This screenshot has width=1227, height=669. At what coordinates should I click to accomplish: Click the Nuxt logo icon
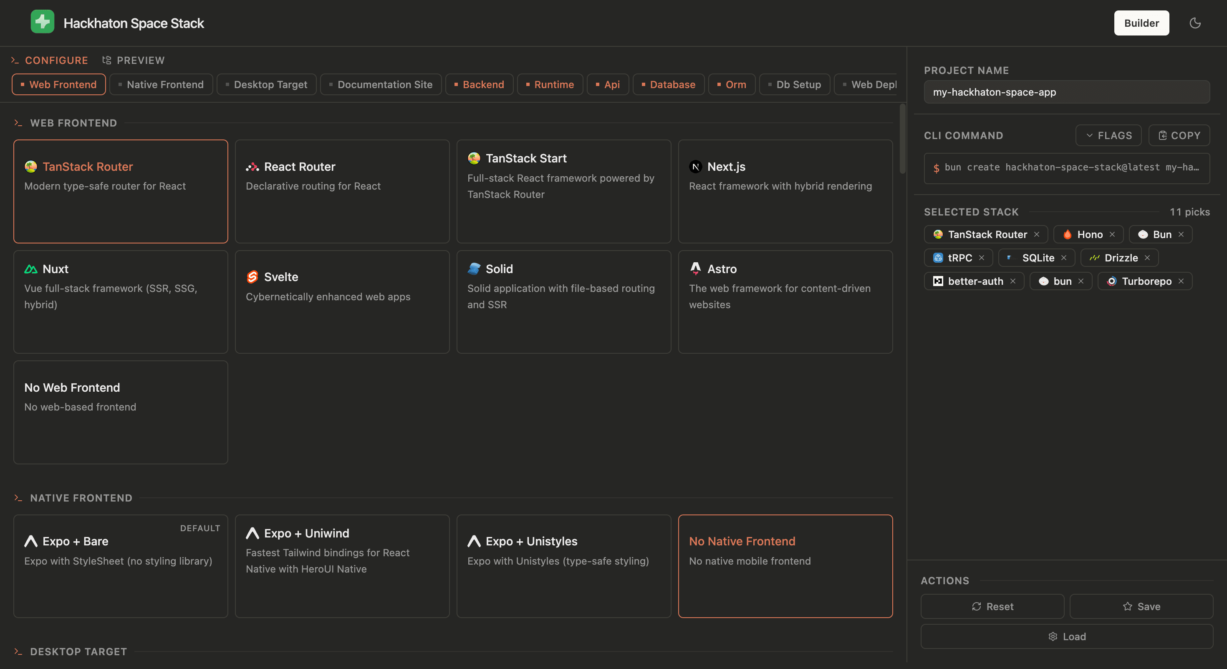pos(30,269)
